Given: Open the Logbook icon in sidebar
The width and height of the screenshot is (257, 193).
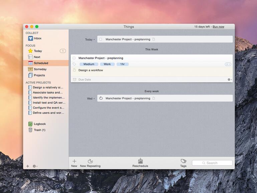Looking at the screenshot, I should [x=30, y=124].
